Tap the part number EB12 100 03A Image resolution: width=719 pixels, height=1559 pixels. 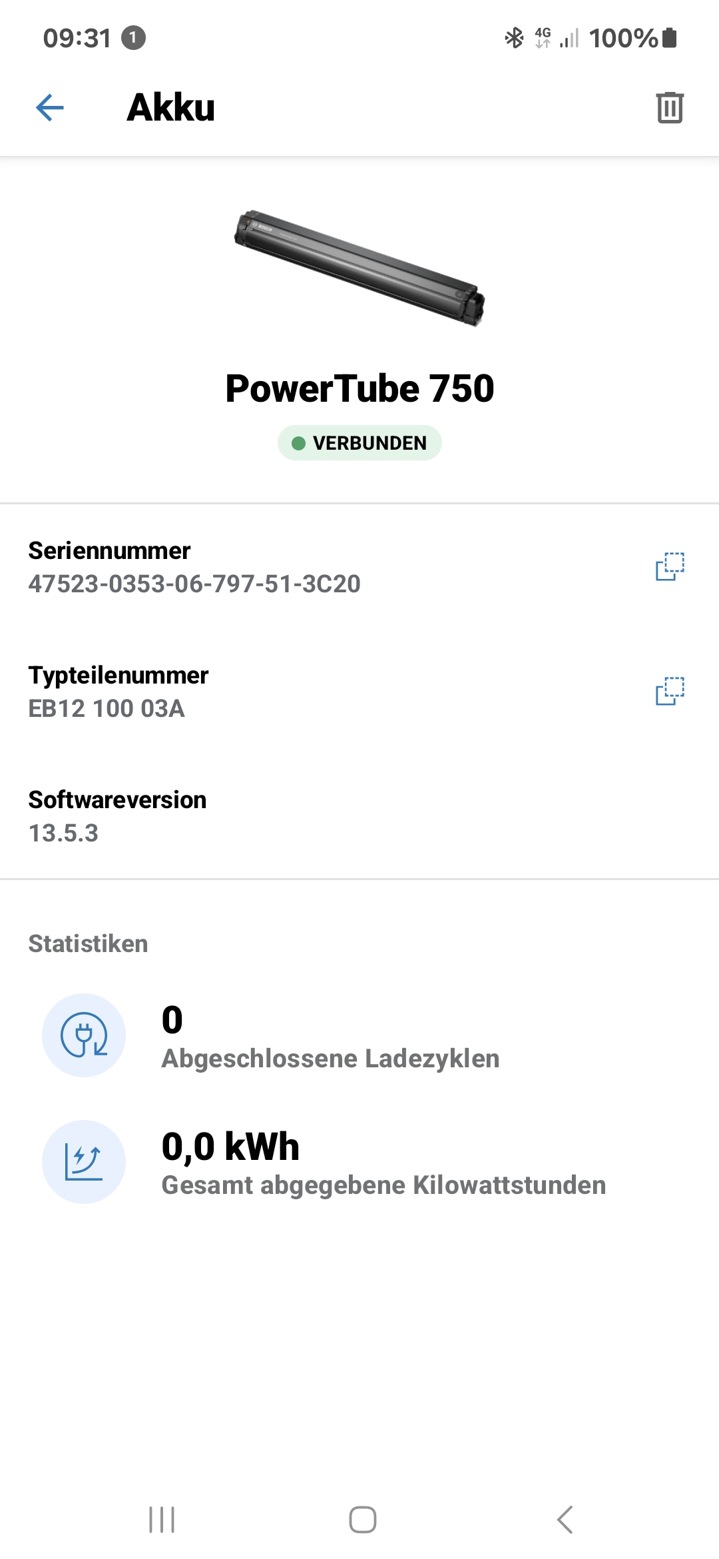click(x=107, y=709)
